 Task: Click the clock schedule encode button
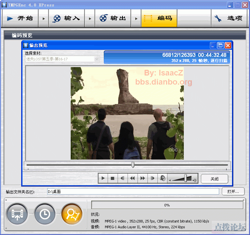pos(45,214)
